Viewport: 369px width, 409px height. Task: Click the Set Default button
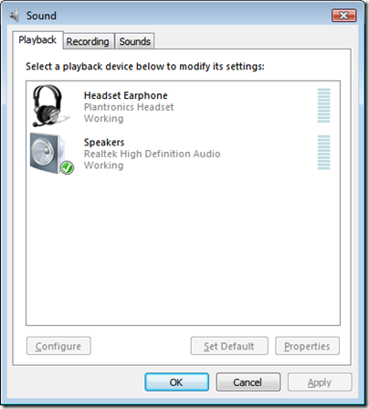229,346
